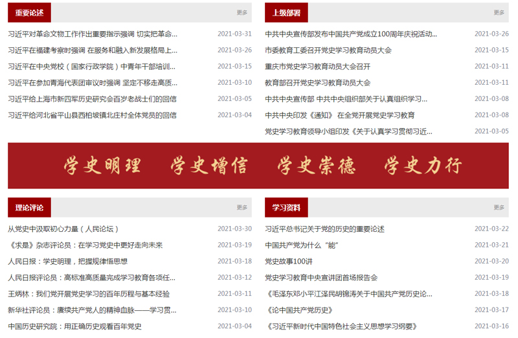This screenshot has height=338, width=518.
Task: Select the 学习资料 section header
Action: click(x=286, y=208)
